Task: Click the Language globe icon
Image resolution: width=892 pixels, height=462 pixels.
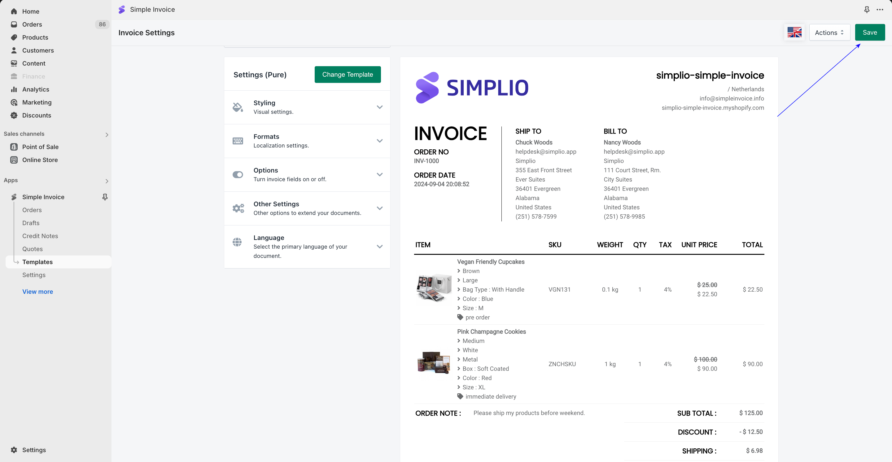Action: click(x=237, y=242)
